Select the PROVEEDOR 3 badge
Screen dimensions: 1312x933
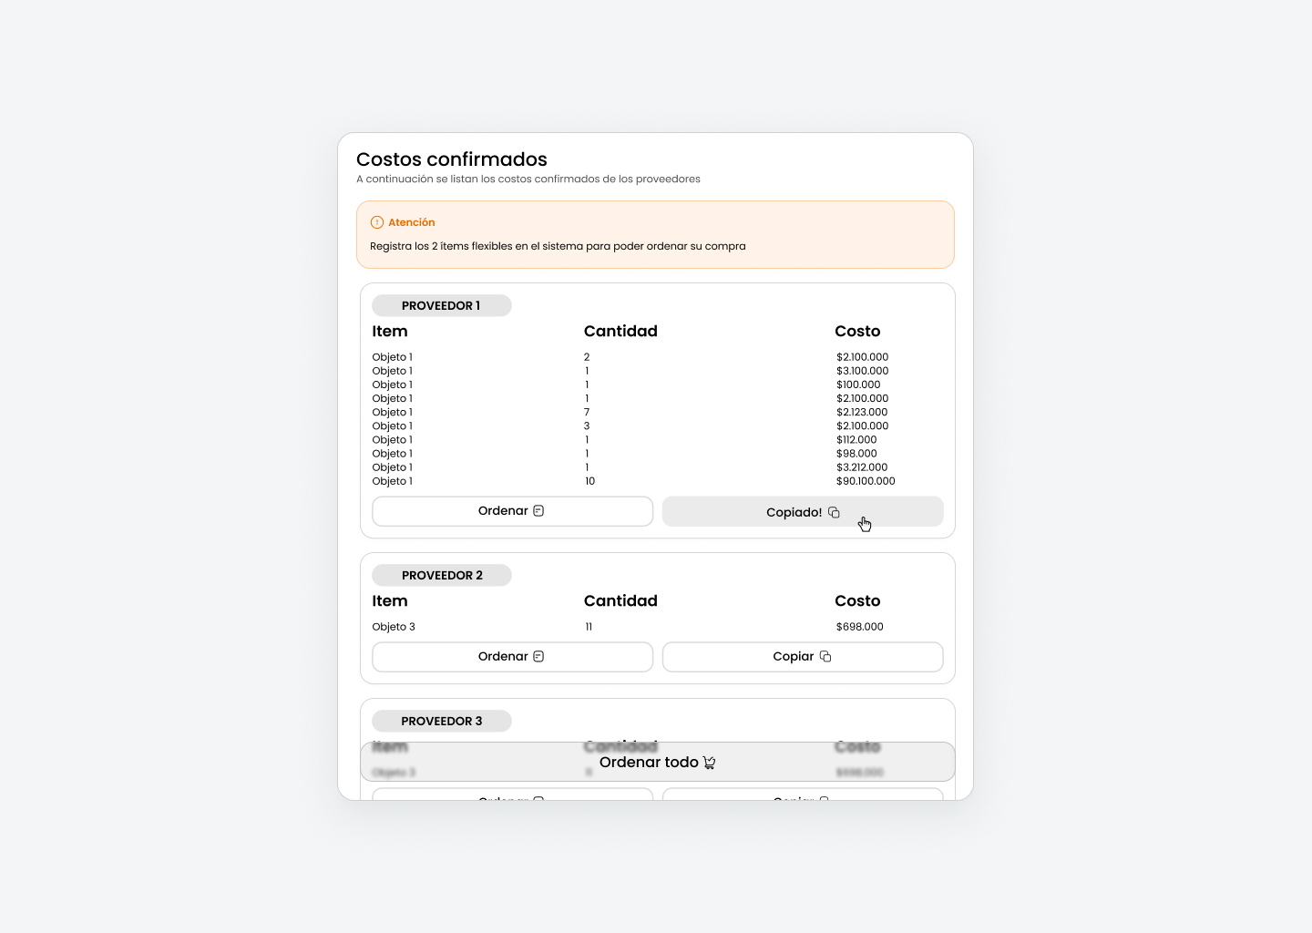tap(441, 721)
